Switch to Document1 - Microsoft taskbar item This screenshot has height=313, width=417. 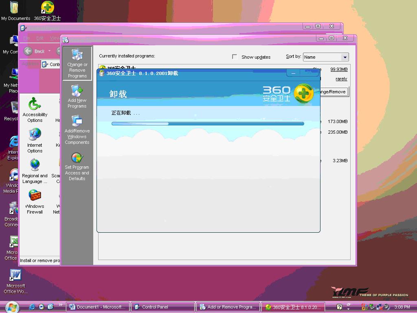pos(97,307)
